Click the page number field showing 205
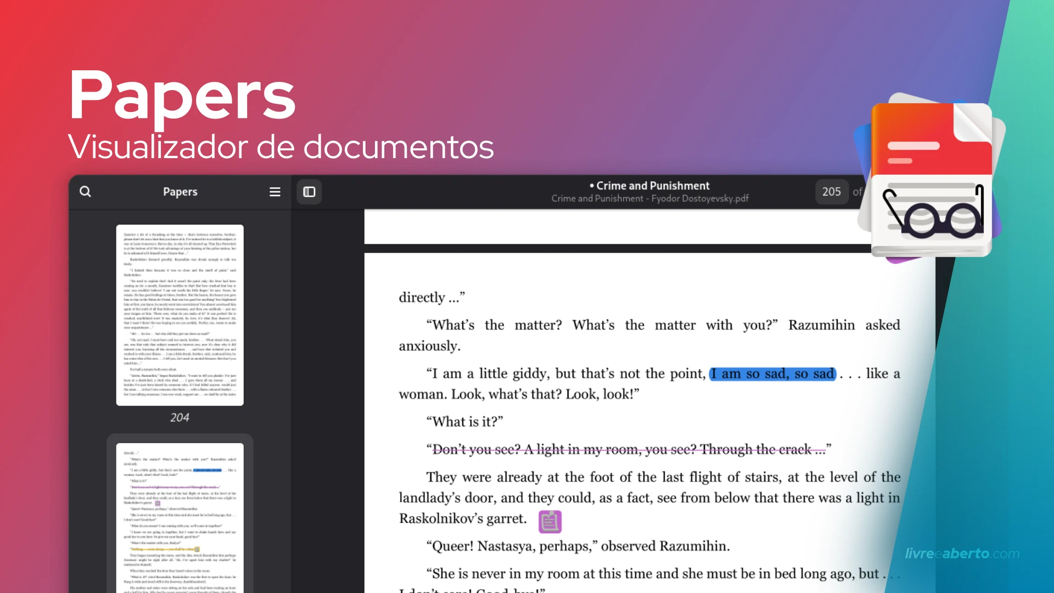 coord(832,192)
